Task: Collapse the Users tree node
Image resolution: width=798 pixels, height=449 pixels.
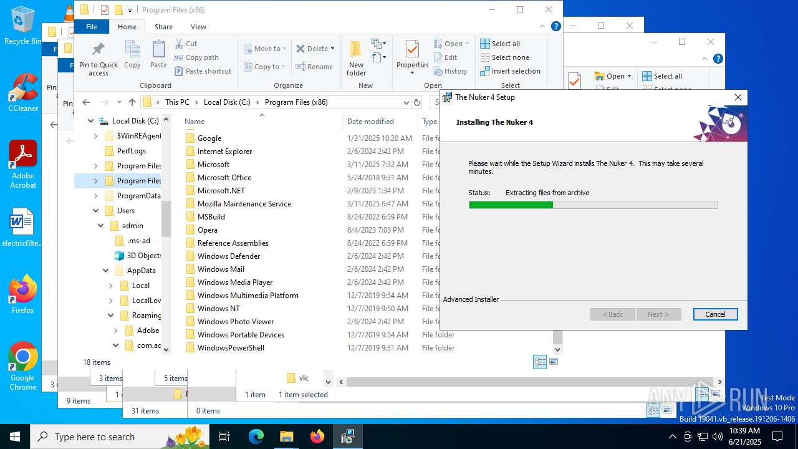Action: [x=95, y=211]
